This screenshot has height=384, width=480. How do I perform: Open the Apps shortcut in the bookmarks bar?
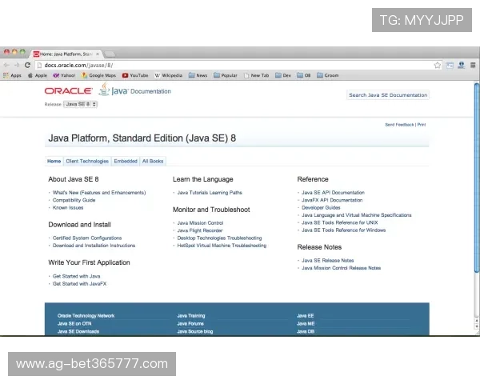click(12, 75)
